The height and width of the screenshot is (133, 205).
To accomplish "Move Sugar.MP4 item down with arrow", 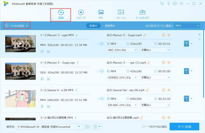I will pos(199,39).
